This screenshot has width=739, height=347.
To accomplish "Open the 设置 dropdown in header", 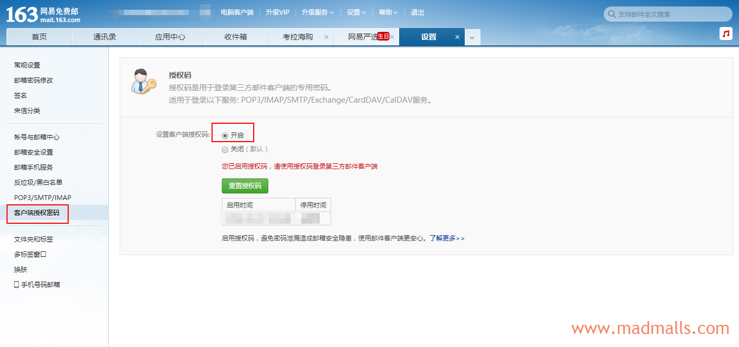I will 356,12.
